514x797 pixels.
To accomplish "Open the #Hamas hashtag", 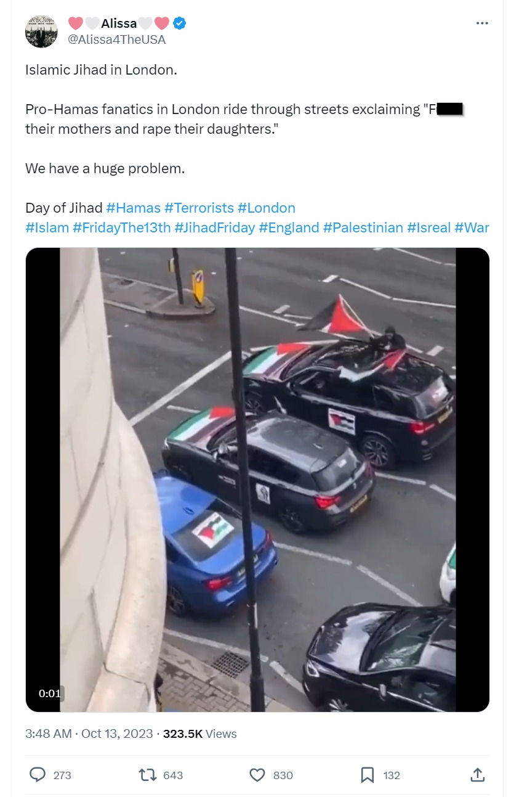I will pos(133,208).
